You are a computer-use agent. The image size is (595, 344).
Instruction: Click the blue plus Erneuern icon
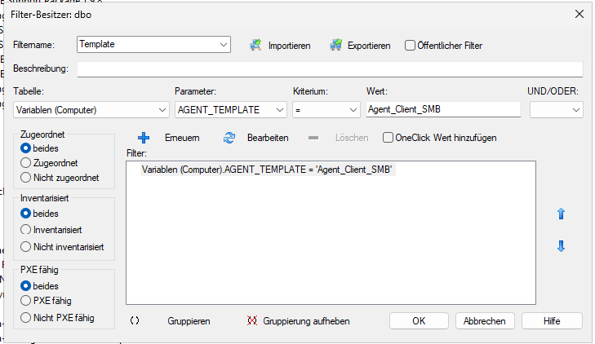[144, 138]
